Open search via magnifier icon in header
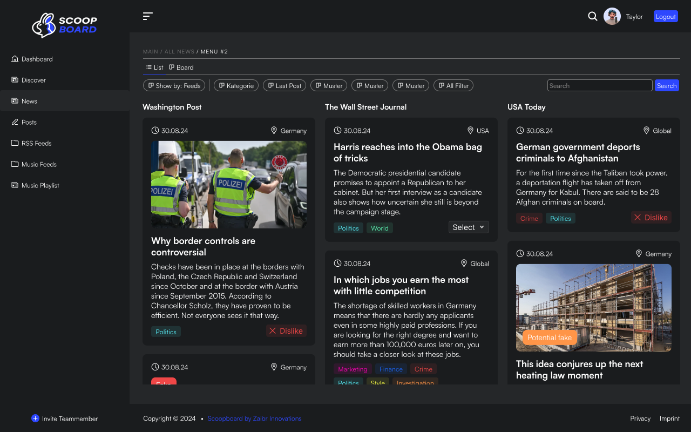691x432 pixels. [x=592, y=16]
